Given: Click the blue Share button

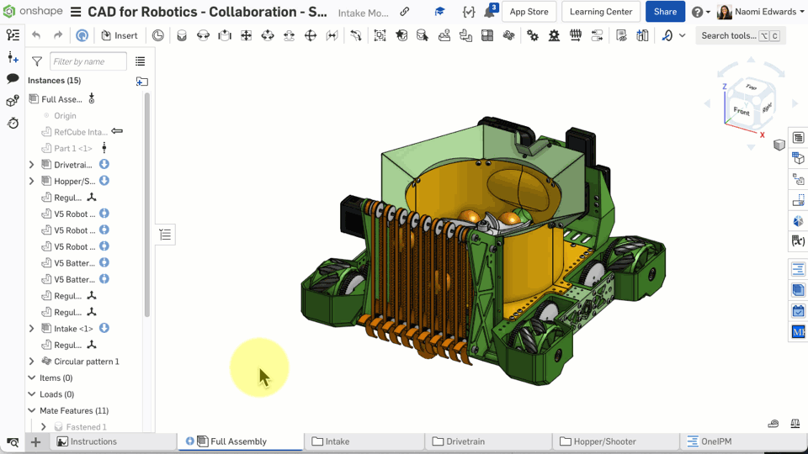Looking at the screenshot, I should click(665, 12).
